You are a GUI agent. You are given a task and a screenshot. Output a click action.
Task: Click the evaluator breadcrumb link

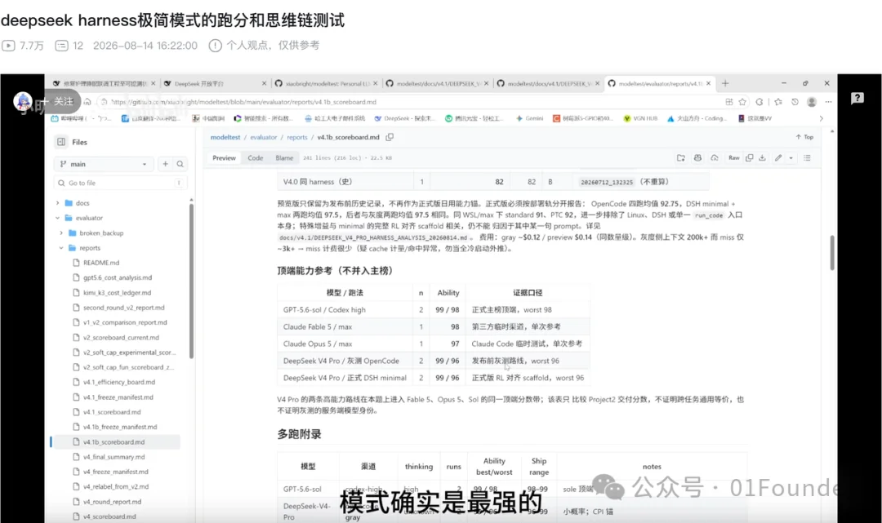[263, 137]
